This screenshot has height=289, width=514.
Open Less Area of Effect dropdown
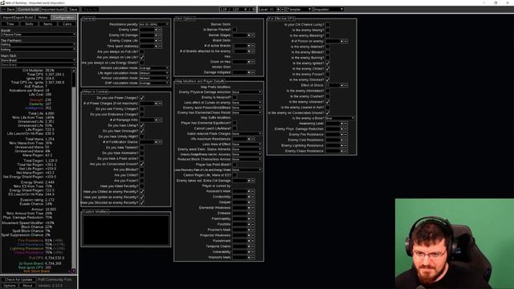[247, 144]
